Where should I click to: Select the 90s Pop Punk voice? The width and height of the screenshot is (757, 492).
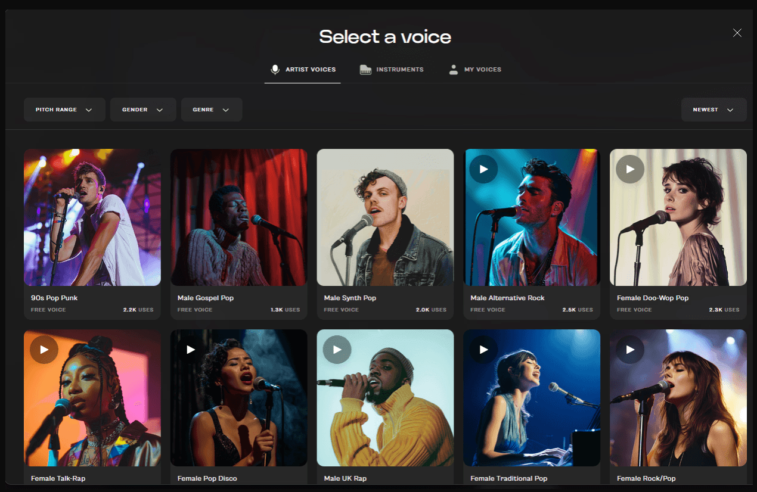tap(92, 217)
